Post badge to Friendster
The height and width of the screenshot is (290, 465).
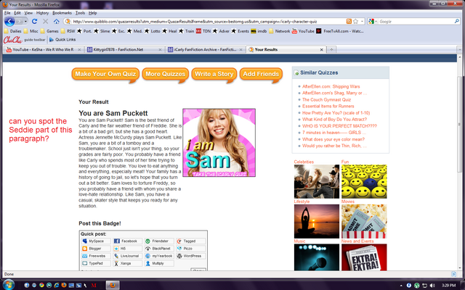pyautogui.click(x=159, y=241)
